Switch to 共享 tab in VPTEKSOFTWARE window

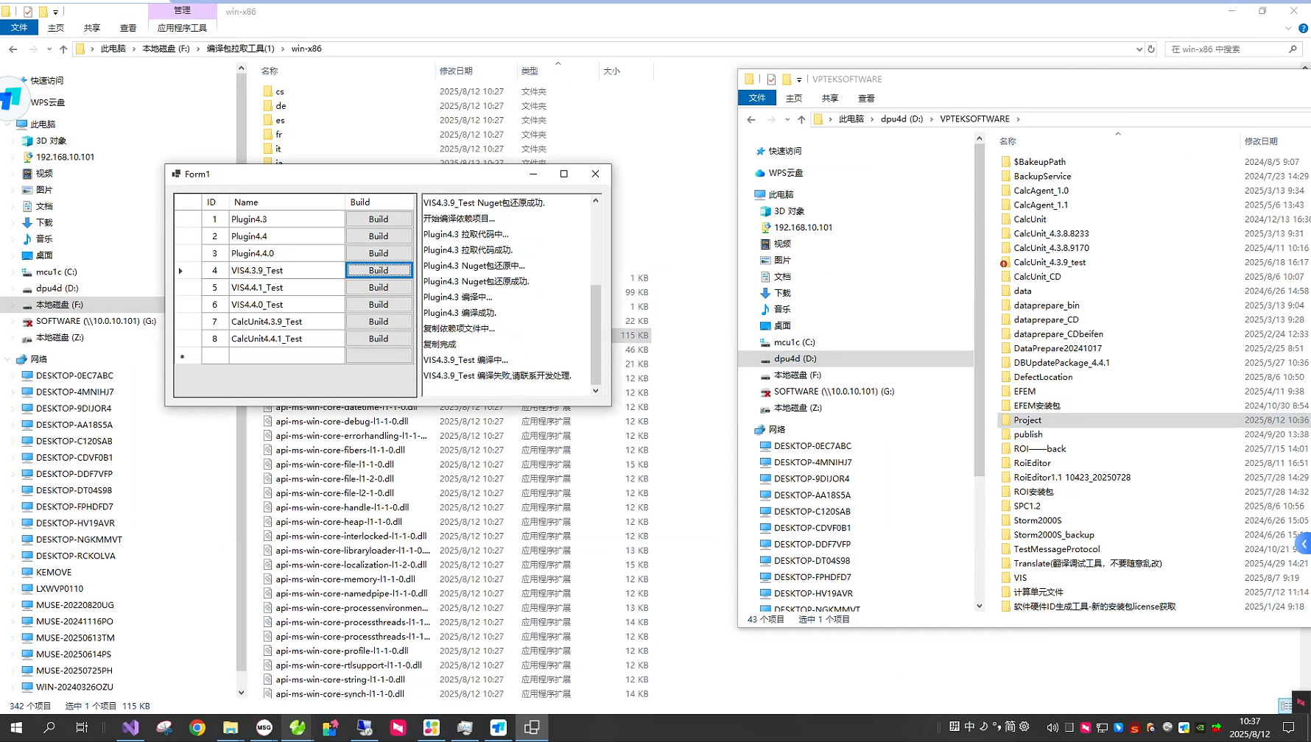click(x=830, y=98)
